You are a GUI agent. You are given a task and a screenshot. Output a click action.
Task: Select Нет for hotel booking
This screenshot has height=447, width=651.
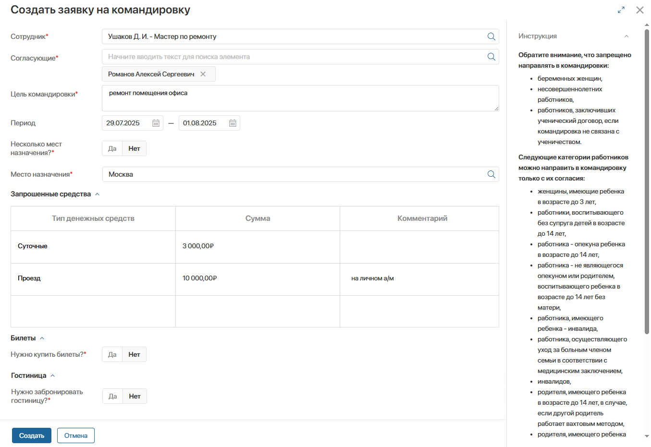pyautogui.click(x=135, y=396)
